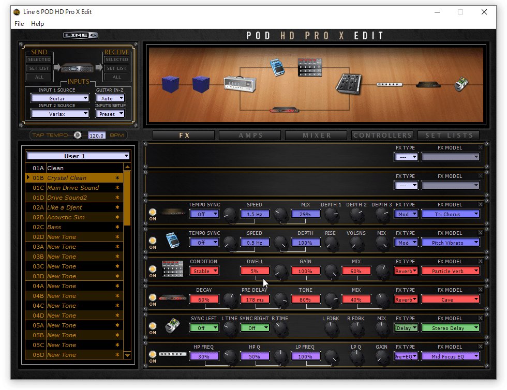Remove the Stereo Delay effect with its X
Screen dimensions: 507x390
coord(481,318)
